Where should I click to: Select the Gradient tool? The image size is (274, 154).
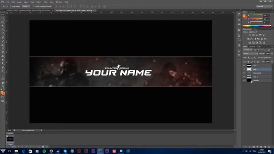click(3, 56)
